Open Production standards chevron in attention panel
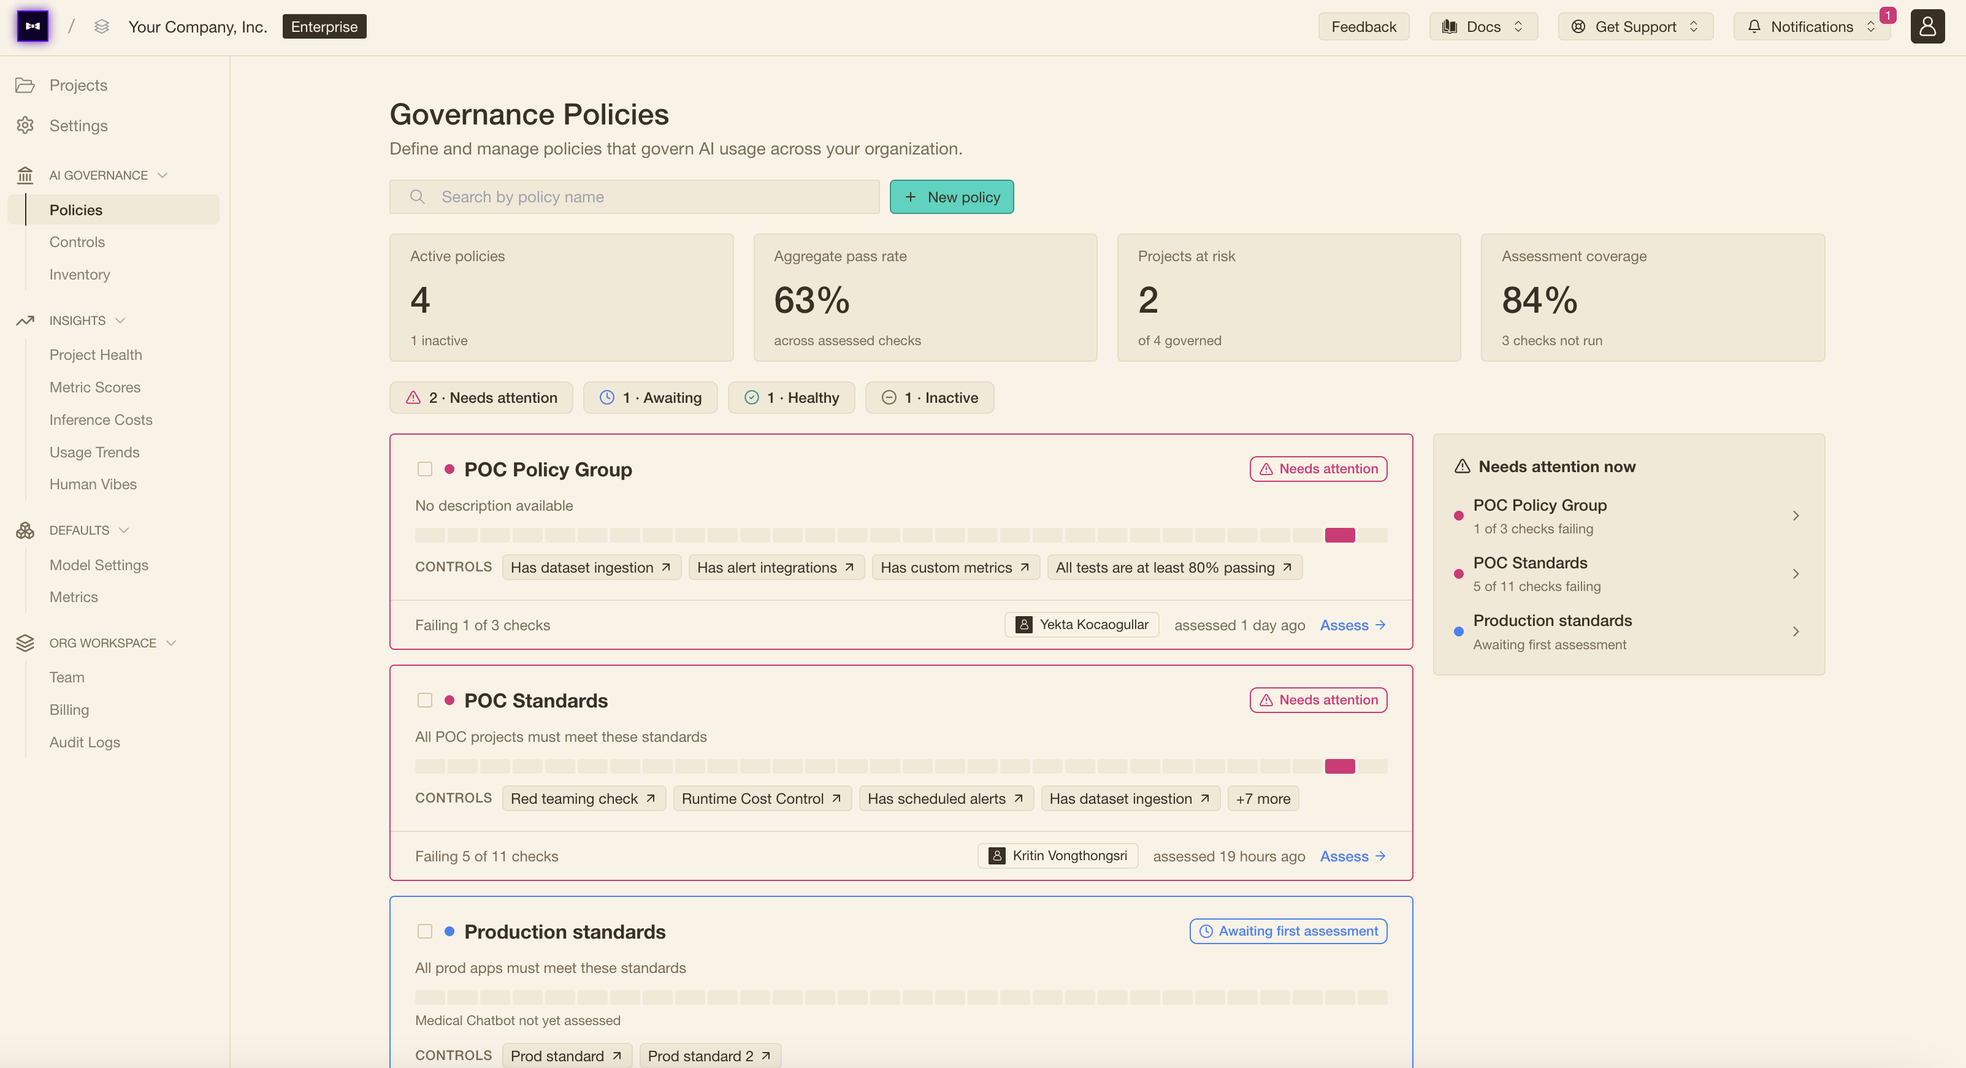The width and height of the screenshot is (1966, 1068). click(1796, 631)
